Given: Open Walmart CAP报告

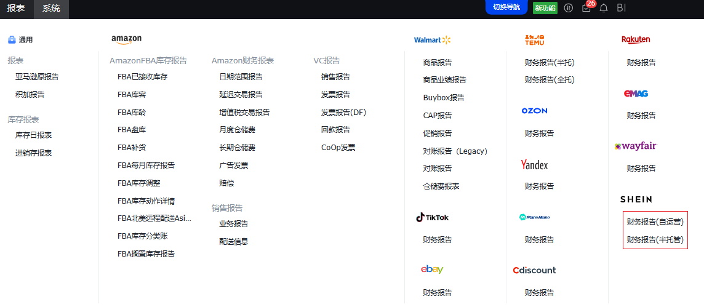Looking at the screenshot, I should pos(438,115).
